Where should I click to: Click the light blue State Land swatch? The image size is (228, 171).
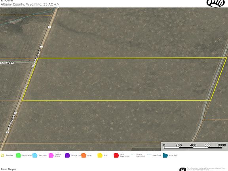[x=35, y=155]
